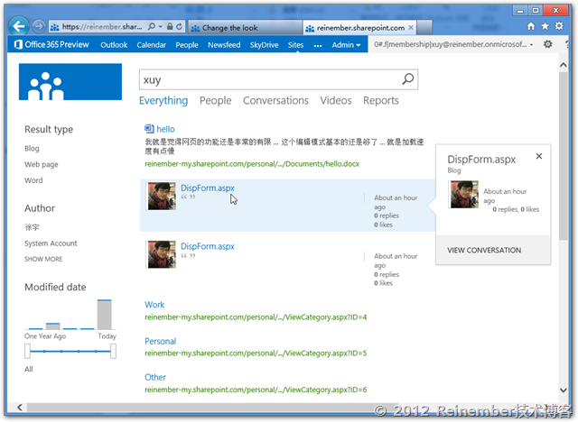Viewport: 578px width, 422px height.
Task: Open the Work category result
Action: (x=154, y=305)
